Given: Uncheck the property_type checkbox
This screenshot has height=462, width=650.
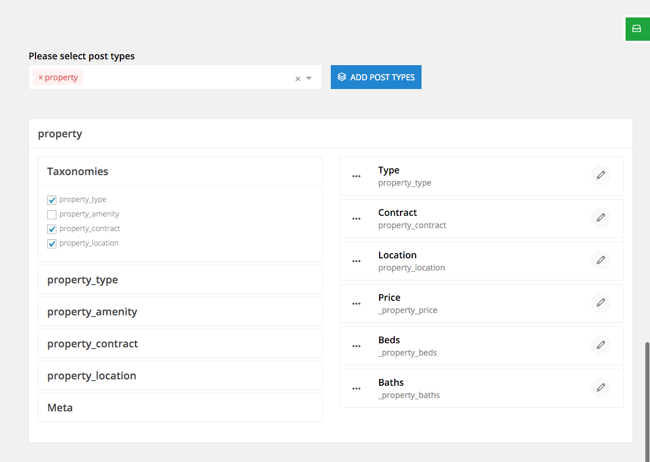Looking at the screenshot, I should click(52, 200).
